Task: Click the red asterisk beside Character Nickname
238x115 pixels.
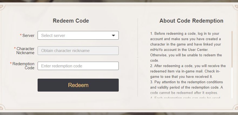Action: 15,48
